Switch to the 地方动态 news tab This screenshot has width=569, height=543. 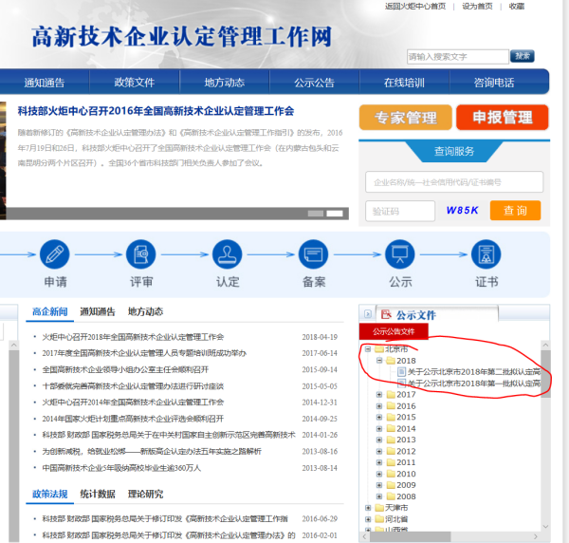tap(145, 311)
